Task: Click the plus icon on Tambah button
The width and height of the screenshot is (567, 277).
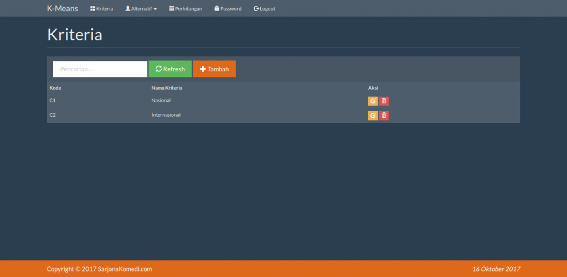Action: point(203,69)
